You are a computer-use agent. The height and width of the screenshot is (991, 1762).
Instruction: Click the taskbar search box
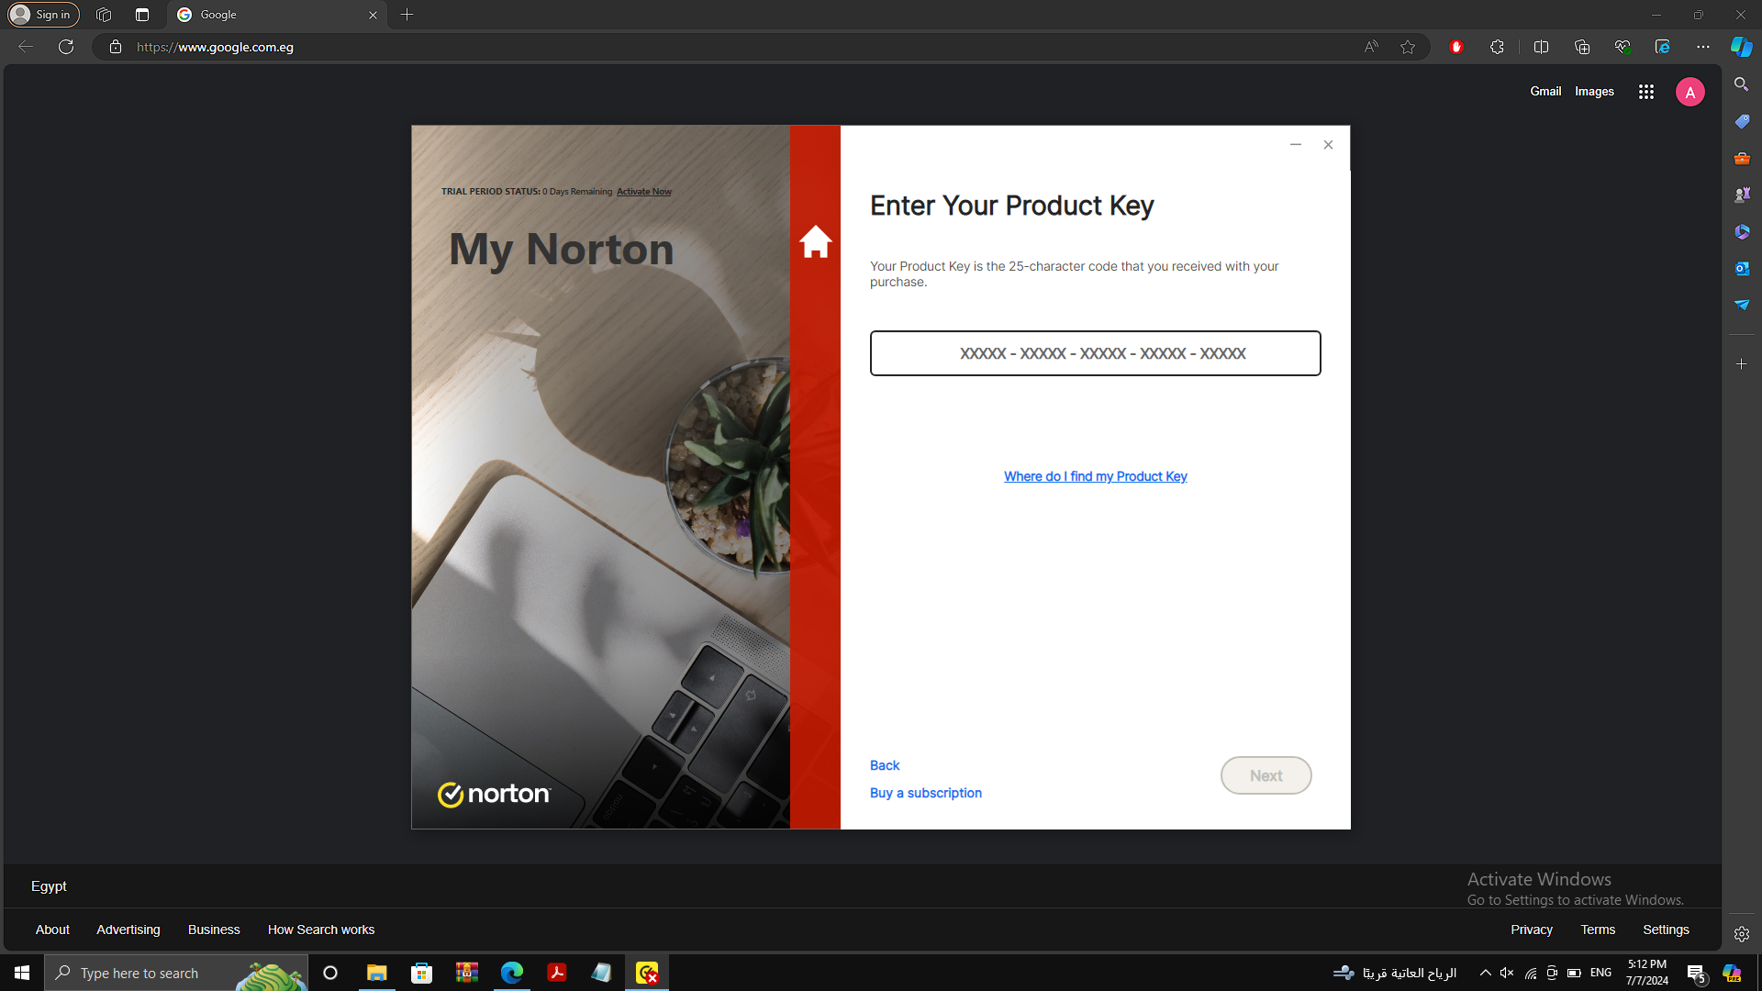(x=176, y=973)
